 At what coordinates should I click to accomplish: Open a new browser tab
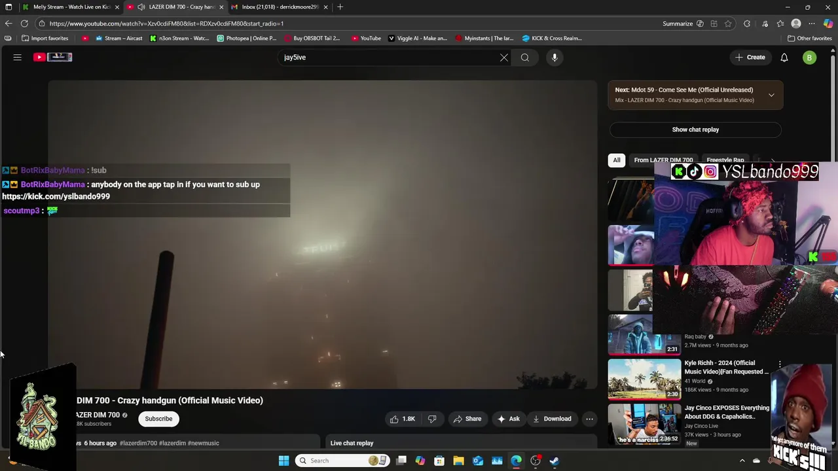340,7
